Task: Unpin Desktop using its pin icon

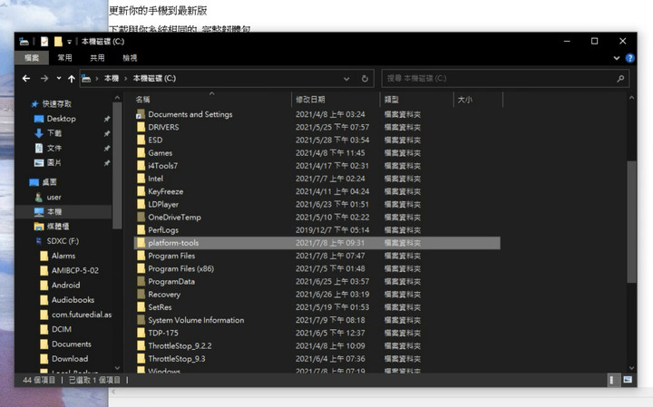Action: pyautogui.click(x=107, y=119)
